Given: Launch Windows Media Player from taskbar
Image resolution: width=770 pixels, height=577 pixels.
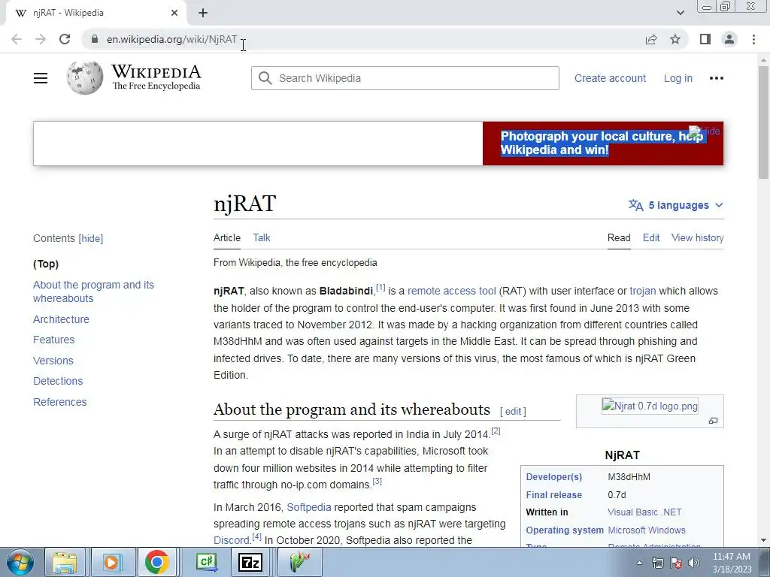Looking at the screenshot, I should (x=111, y=562).
